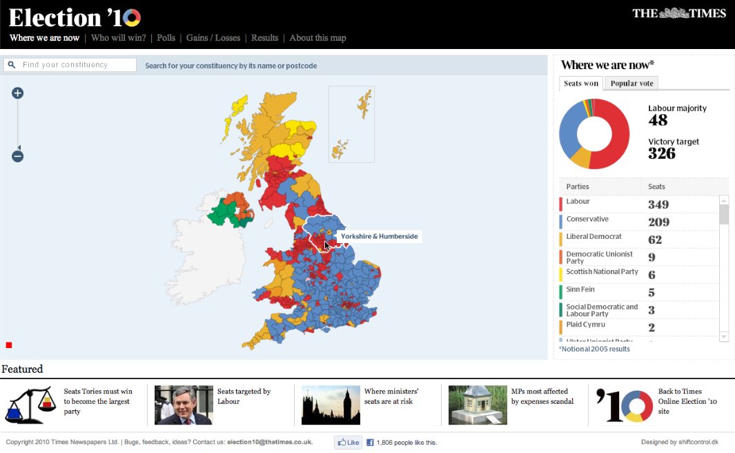Open the Gordon Brown photo thumbnail
This screenshot has height=453, width=735.
point(184,405)
